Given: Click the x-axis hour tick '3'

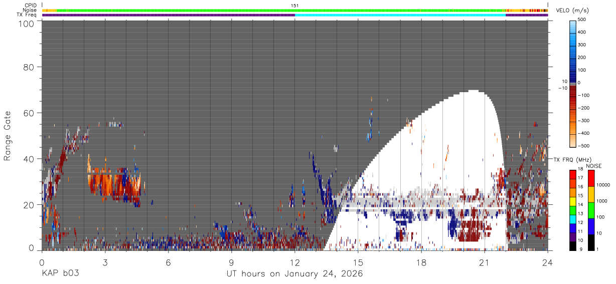Looking at the screenshot, I should 105,262.
